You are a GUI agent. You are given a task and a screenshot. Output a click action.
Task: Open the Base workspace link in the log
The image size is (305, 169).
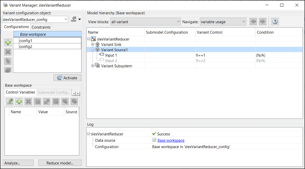click(x=171, y=140)
